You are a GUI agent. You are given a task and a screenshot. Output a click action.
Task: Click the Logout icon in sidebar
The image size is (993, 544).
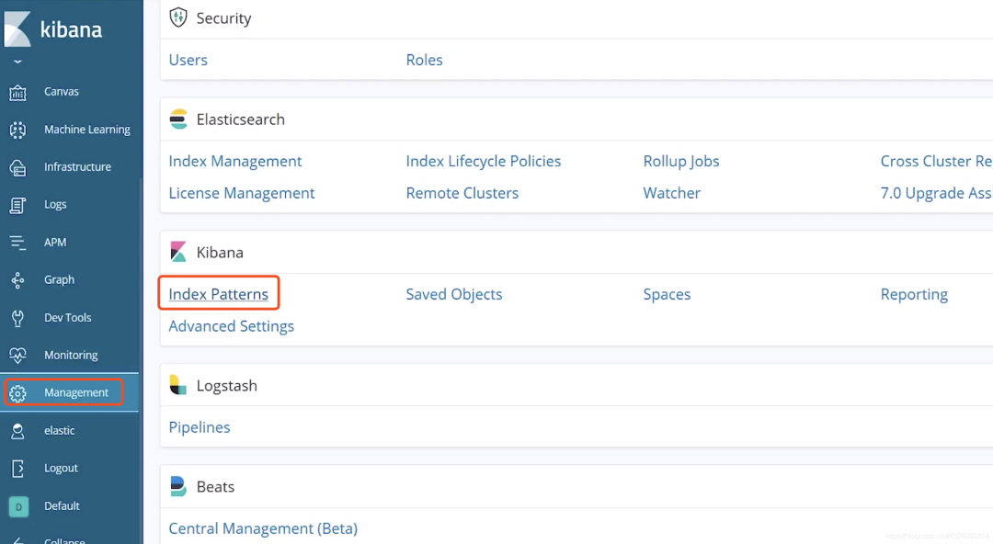click(17, 469)
